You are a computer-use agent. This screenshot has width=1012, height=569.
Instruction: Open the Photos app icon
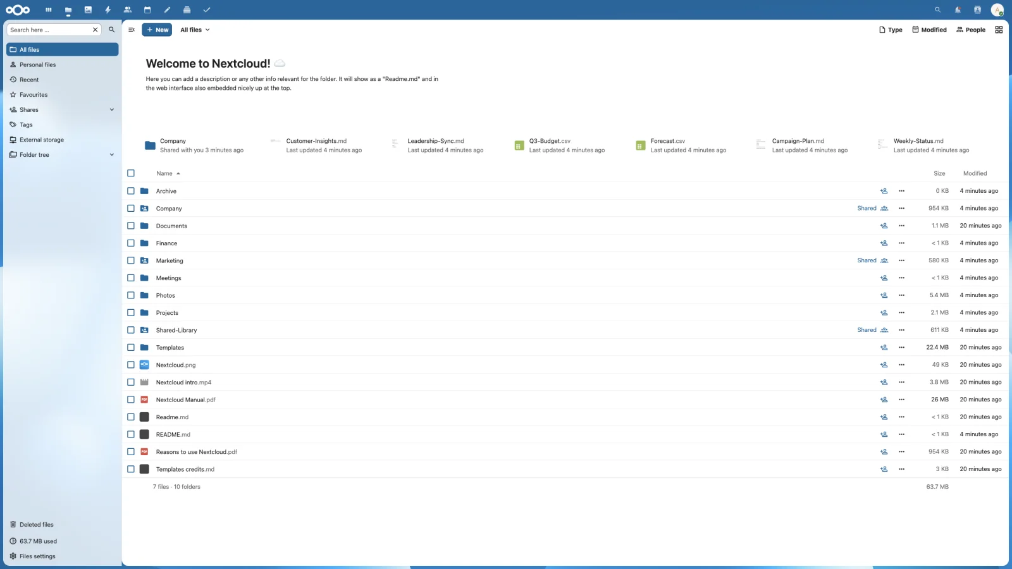pos(88,10)
